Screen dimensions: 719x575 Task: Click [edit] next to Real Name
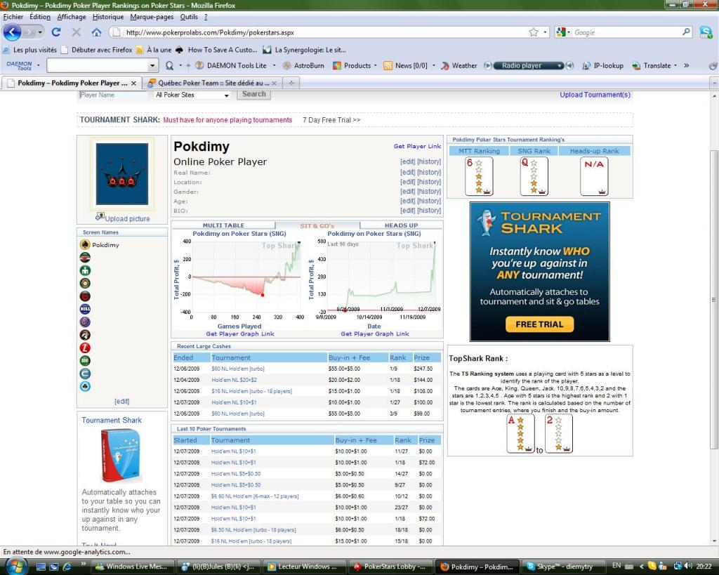[x=408, y=172]
